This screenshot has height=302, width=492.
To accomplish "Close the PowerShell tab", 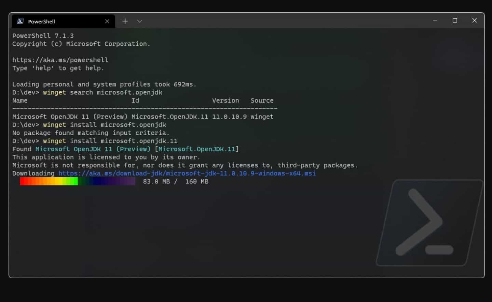I will 107,21.
